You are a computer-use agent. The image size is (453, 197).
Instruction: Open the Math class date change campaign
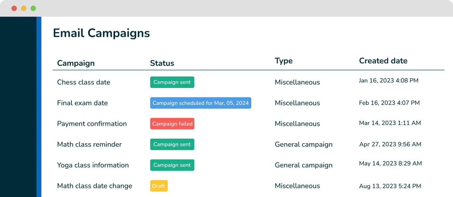[x=95, y=186]
